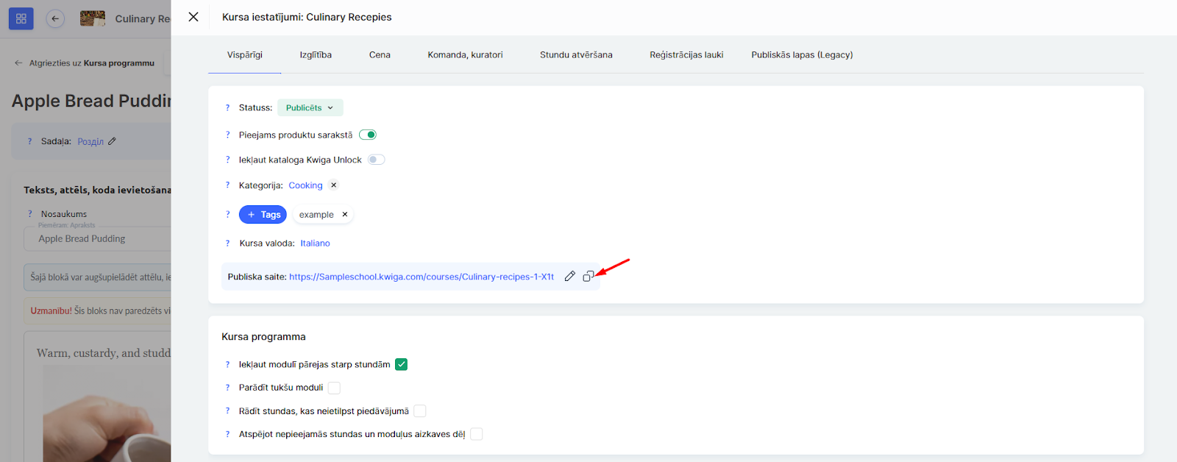This screenshot has width=1177, height=462.
Task: Click the pencil icon to edit public link
Action: click(569, 277)
